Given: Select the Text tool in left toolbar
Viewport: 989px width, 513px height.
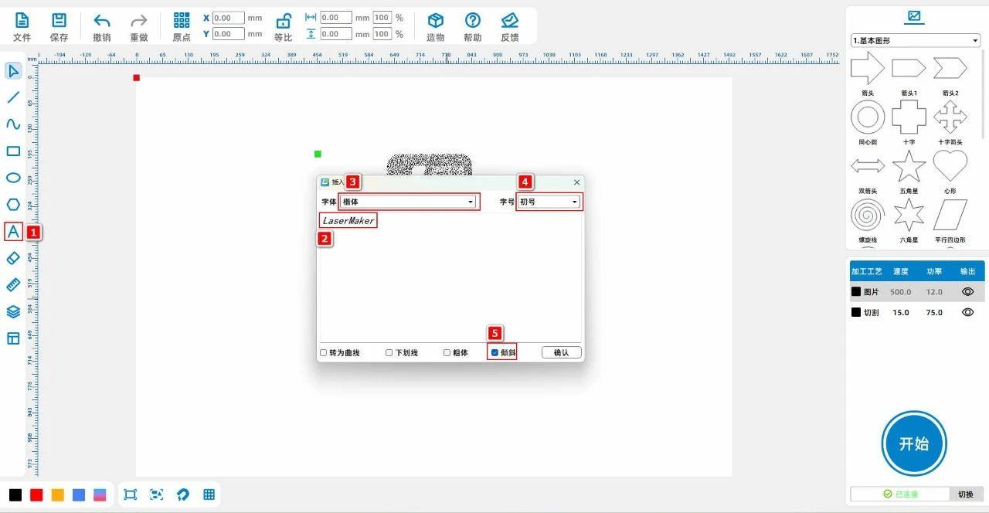Looking at the screenshot, I should 13,231.
